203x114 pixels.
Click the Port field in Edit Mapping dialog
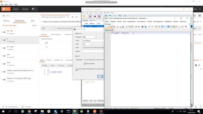click(x=86, y=44)
